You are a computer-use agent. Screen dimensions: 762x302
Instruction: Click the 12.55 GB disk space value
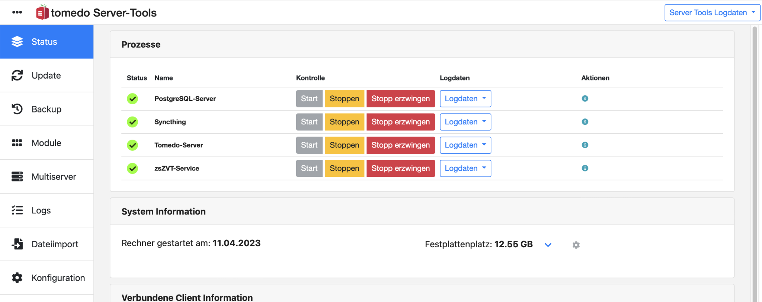click(513, 244)
